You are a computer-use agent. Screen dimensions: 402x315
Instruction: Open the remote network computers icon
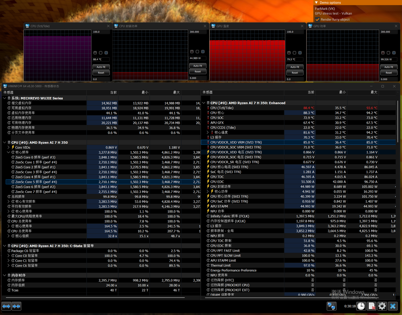coord(331,306)
